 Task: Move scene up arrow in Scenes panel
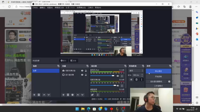(44, 95)
